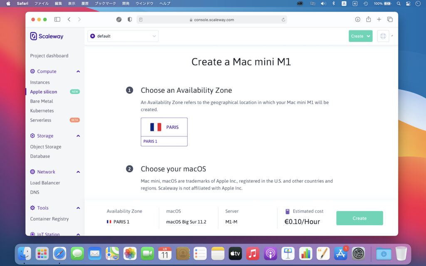Open a new tab with the plus icon
This screenshot has height=266, width=426.
(x=379, y=19)
